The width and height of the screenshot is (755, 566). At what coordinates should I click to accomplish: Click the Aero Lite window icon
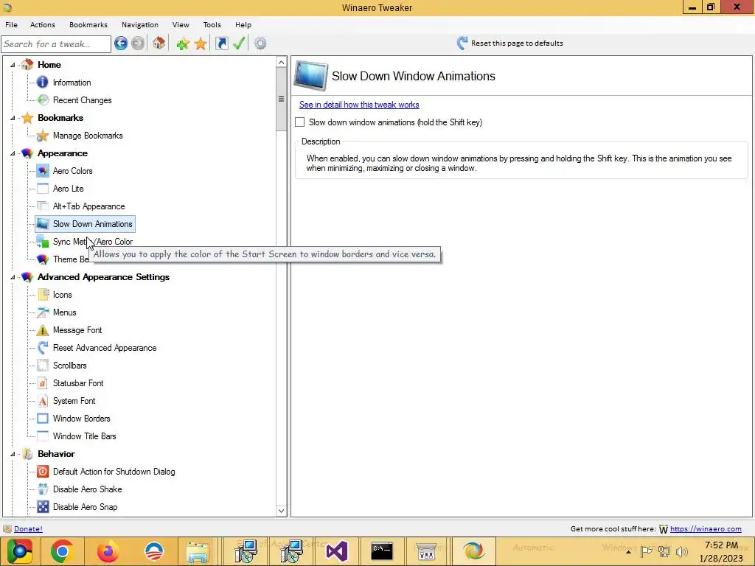click(x=42, y=189)
